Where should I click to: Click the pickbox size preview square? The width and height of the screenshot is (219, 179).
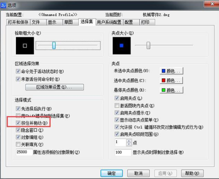tap(25, 46)
